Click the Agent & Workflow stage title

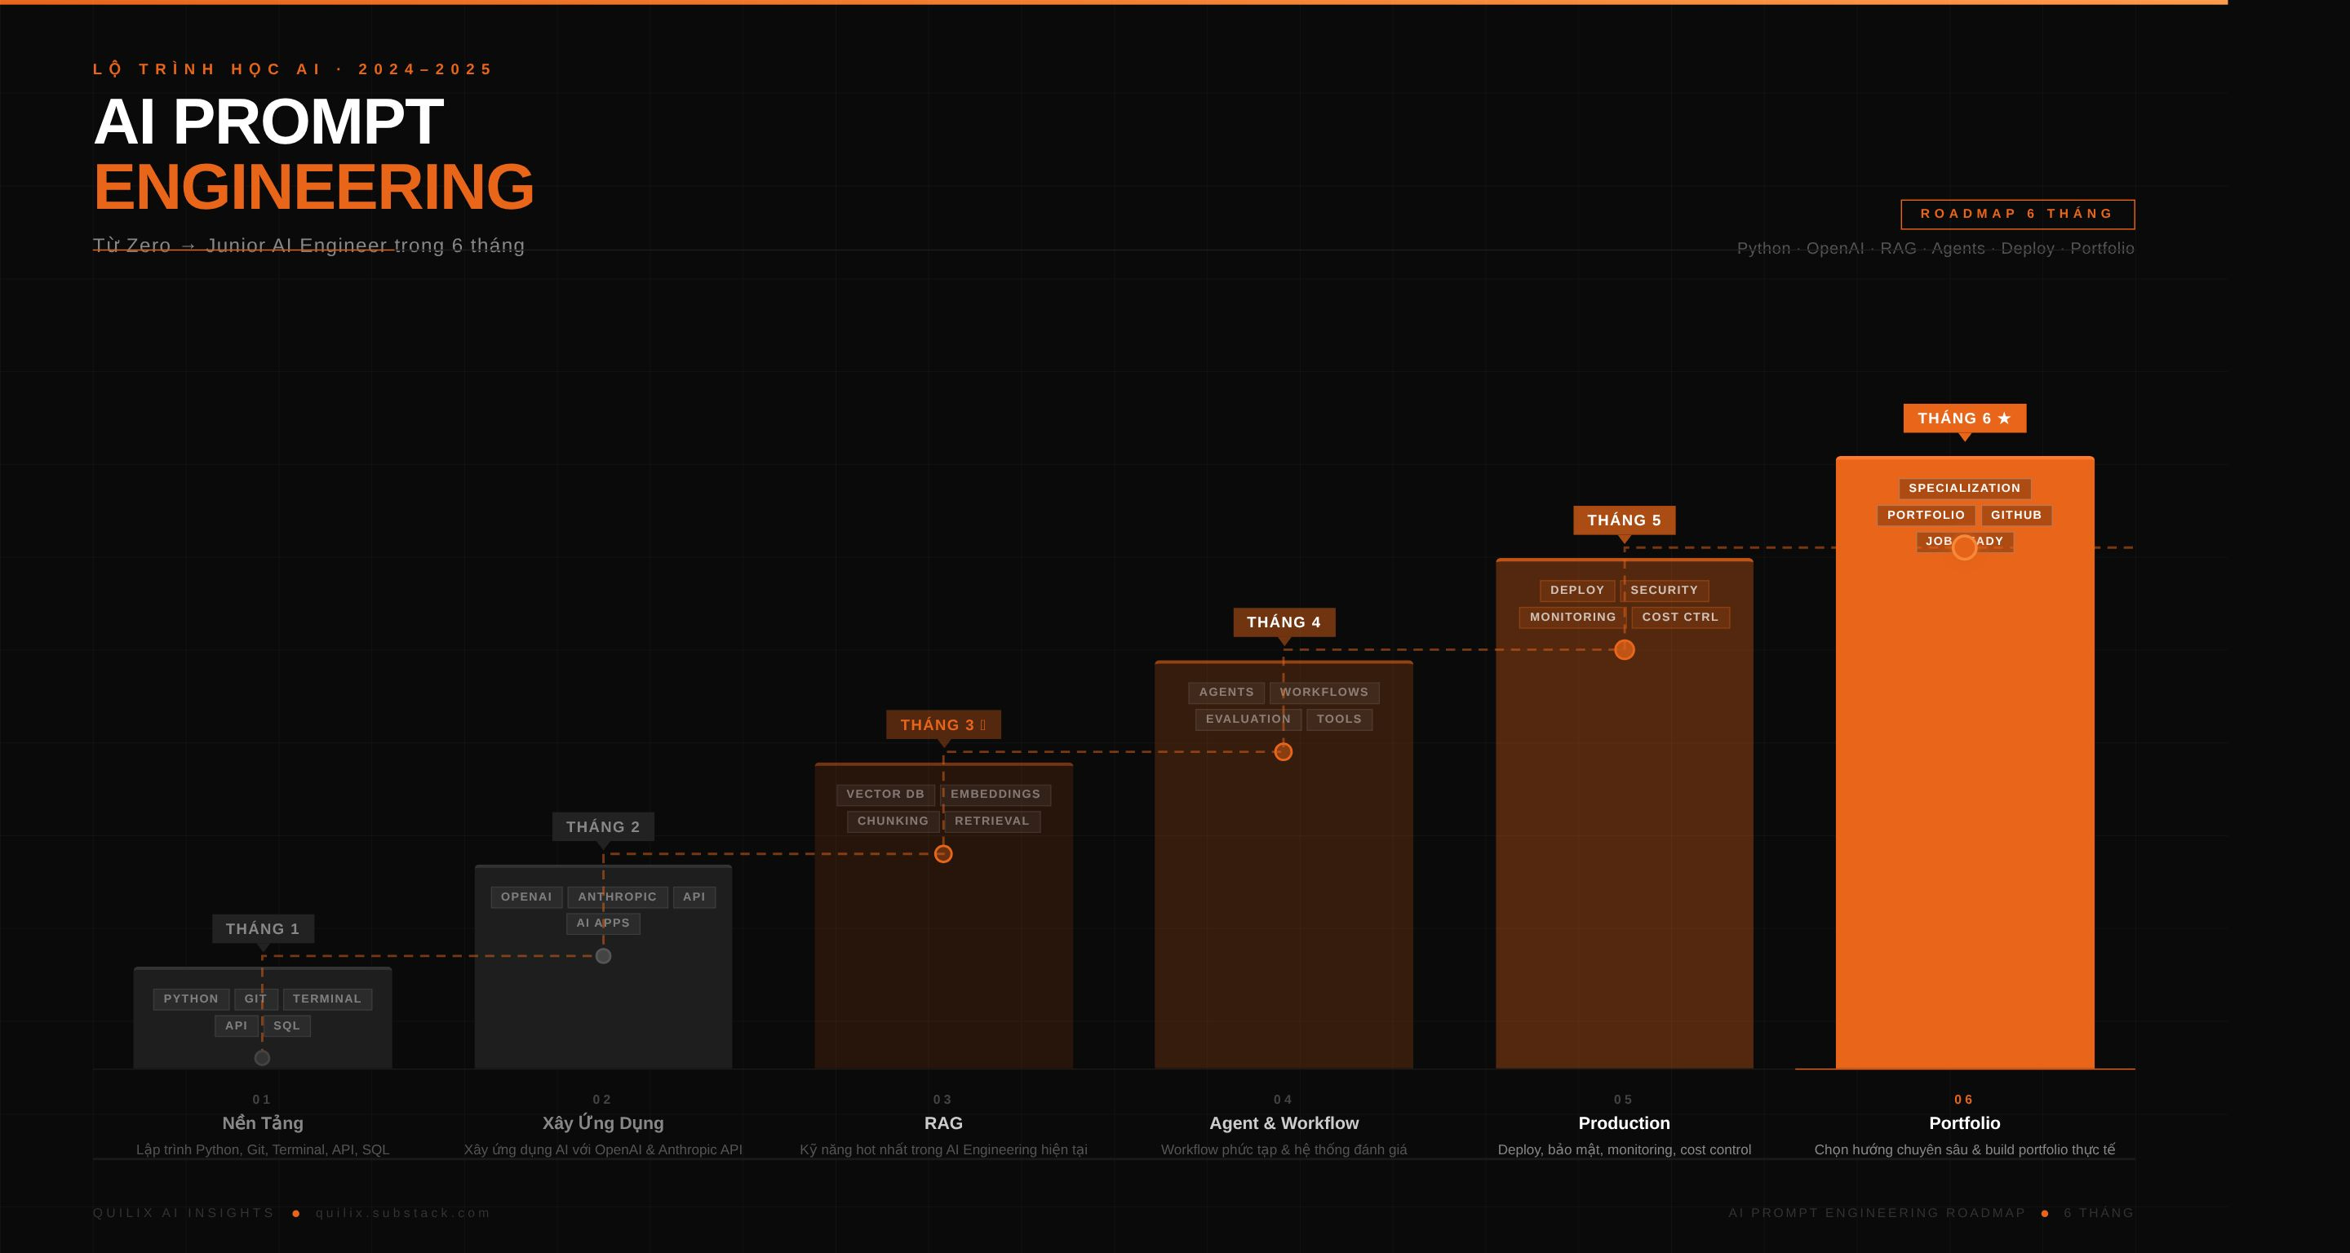point(1283,1122)
